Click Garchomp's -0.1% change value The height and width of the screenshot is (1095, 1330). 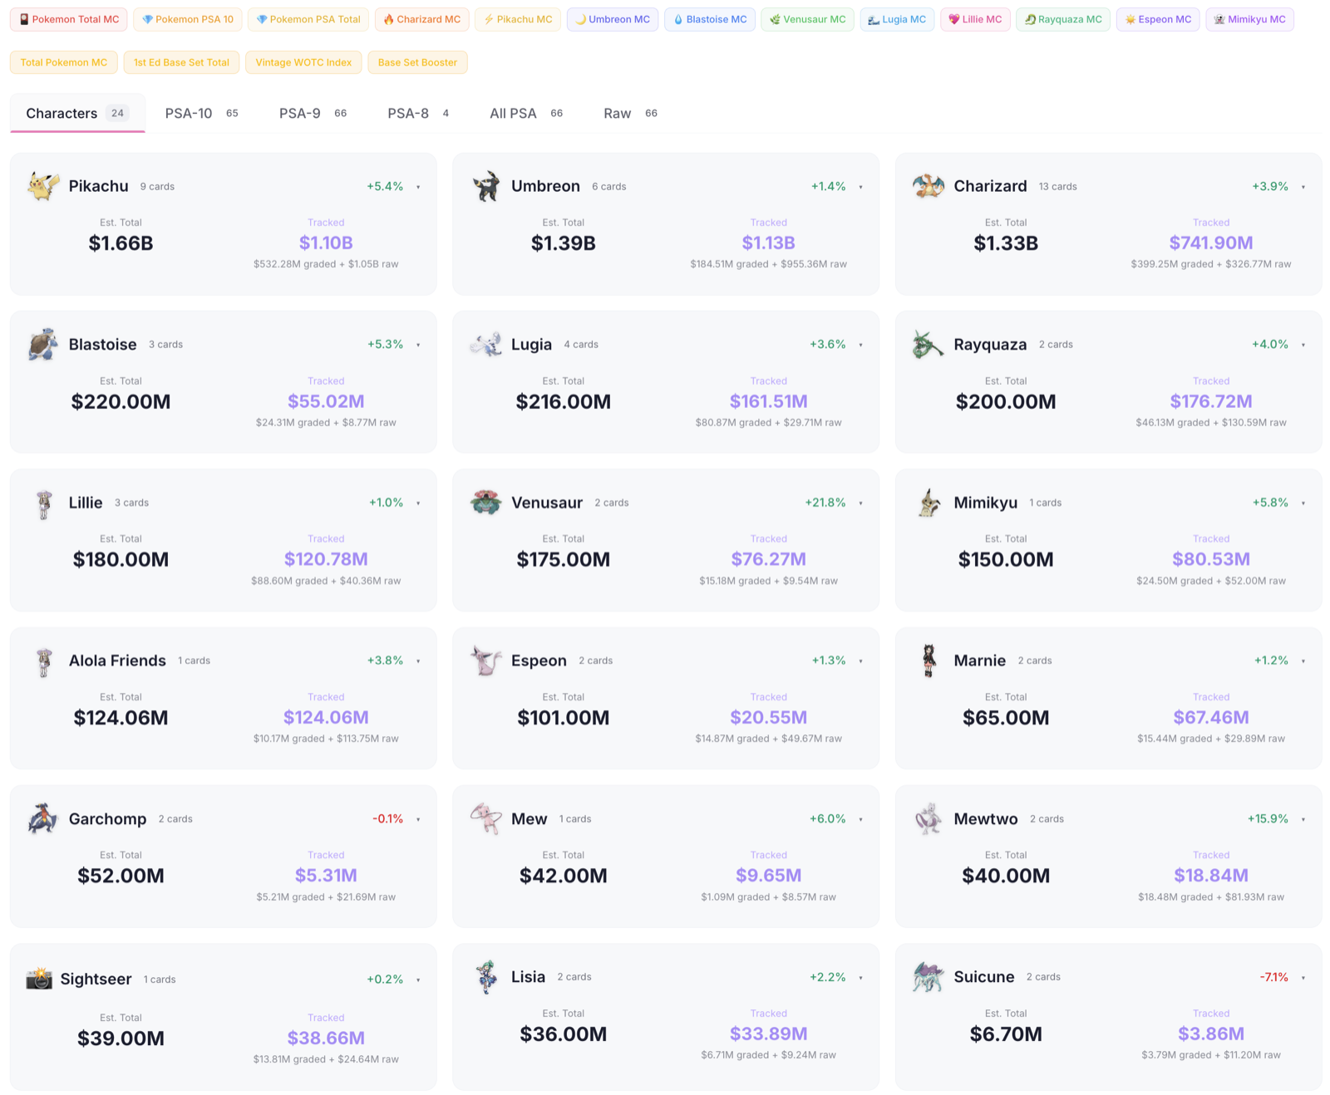pyautogui.click(x=387, y=819)
